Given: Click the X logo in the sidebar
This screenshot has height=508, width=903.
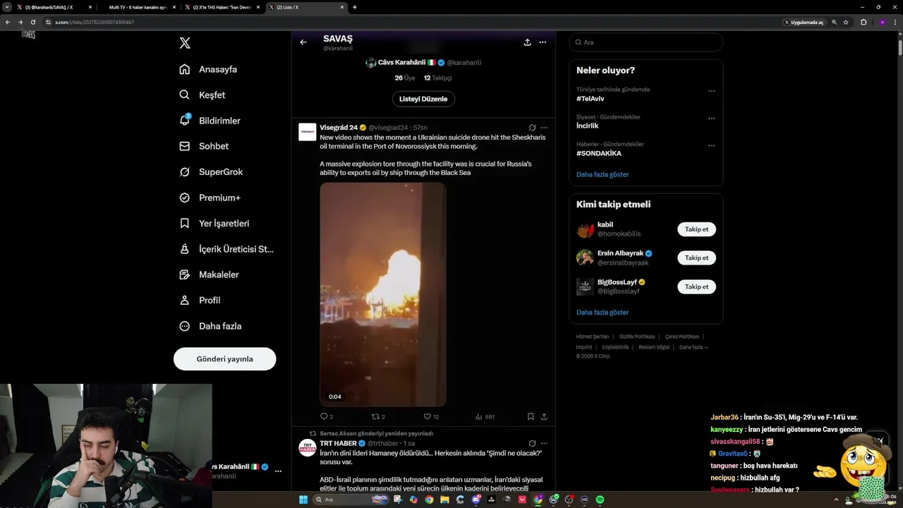Looking at the screenshot, I should (x=185, y=43).
